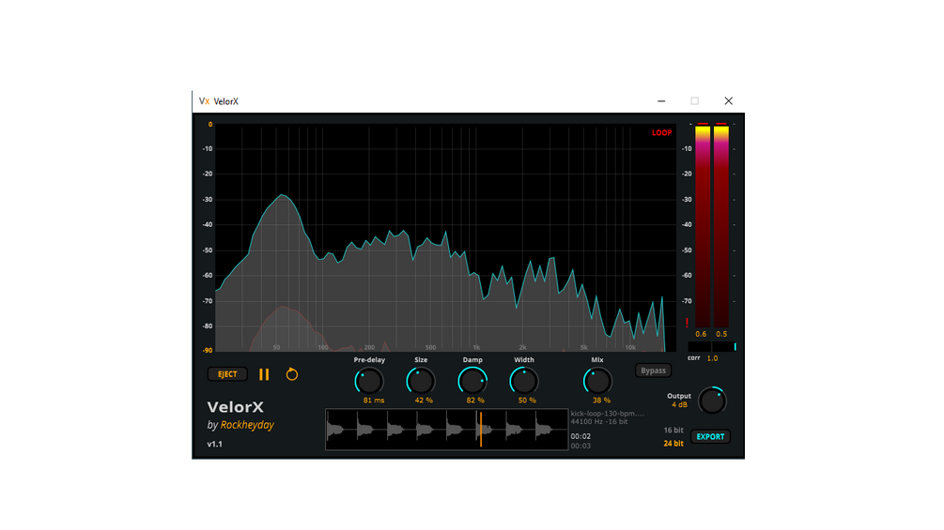Viewport: 944px width, 530px height.
Task: Click the "44100 Hz -16 bit" file info
Action: tap(599, 421)
